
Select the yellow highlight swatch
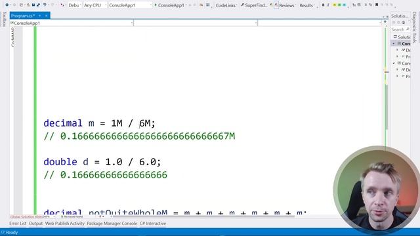[335, 5]
